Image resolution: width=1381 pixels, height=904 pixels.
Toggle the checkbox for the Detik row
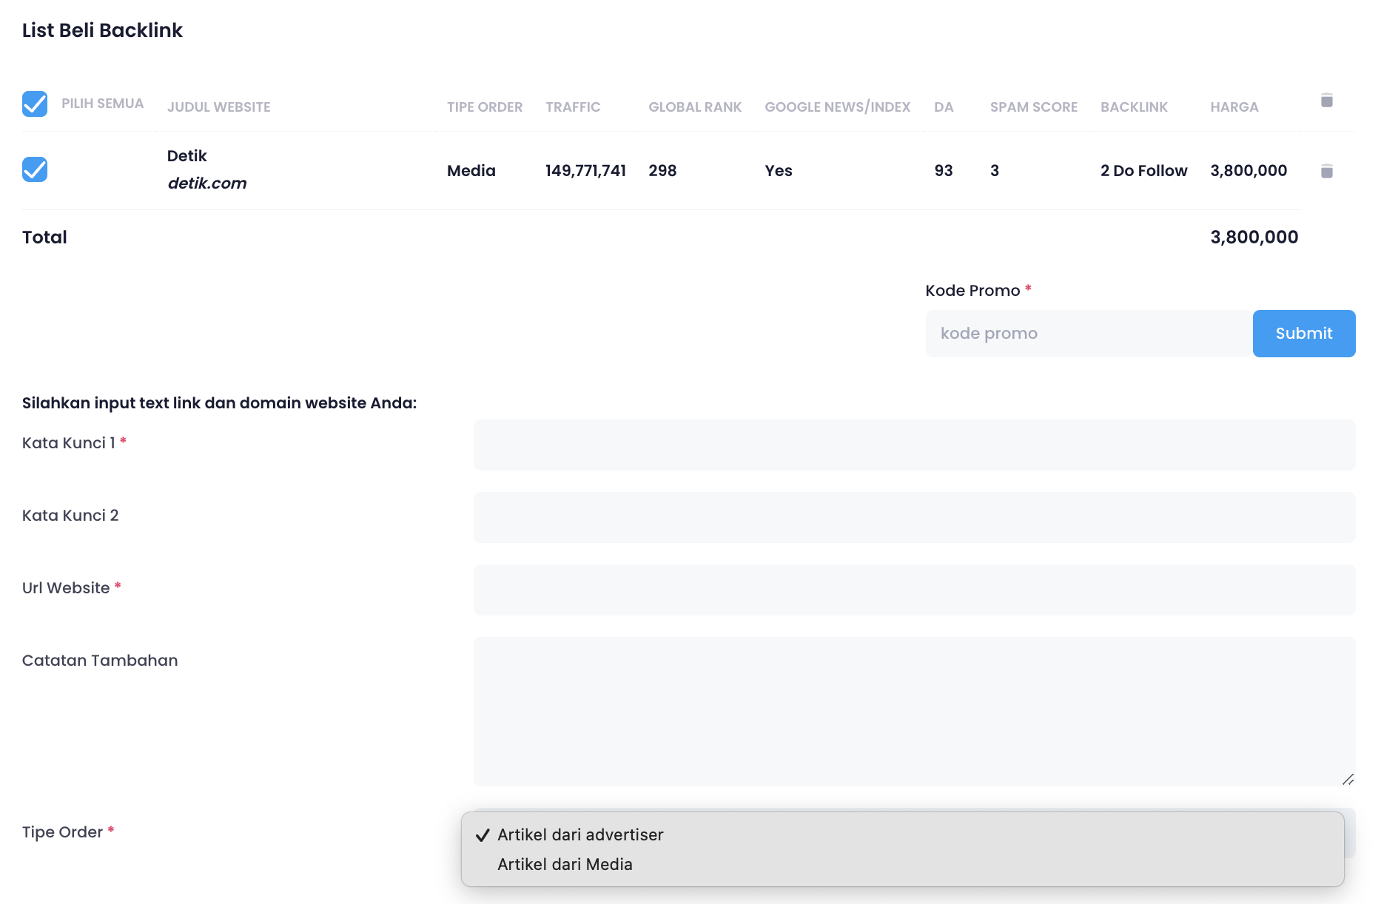coord(35,169)
